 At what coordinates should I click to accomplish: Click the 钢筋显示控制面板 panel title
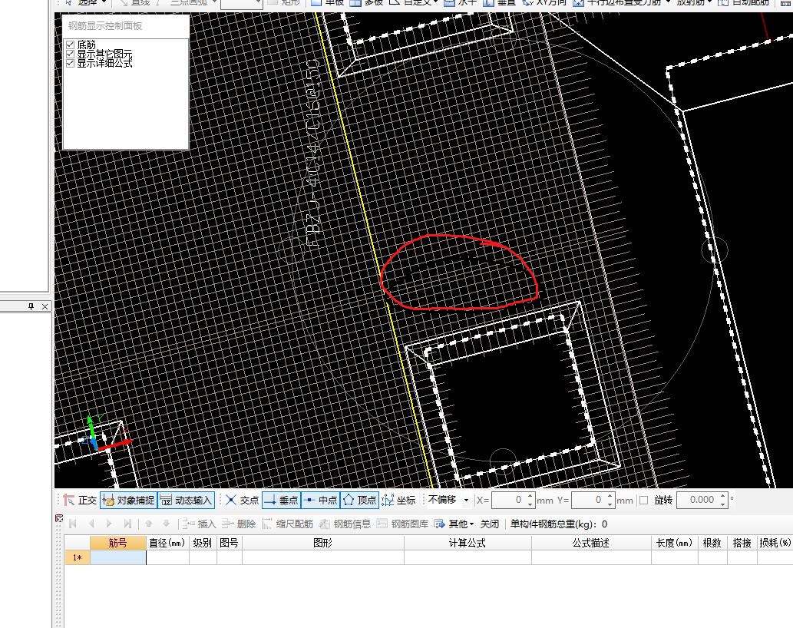[x=105, y=26]
